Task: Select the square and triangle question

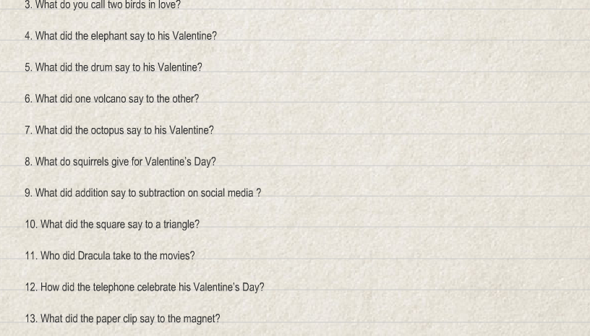Action: click(112, 225)
